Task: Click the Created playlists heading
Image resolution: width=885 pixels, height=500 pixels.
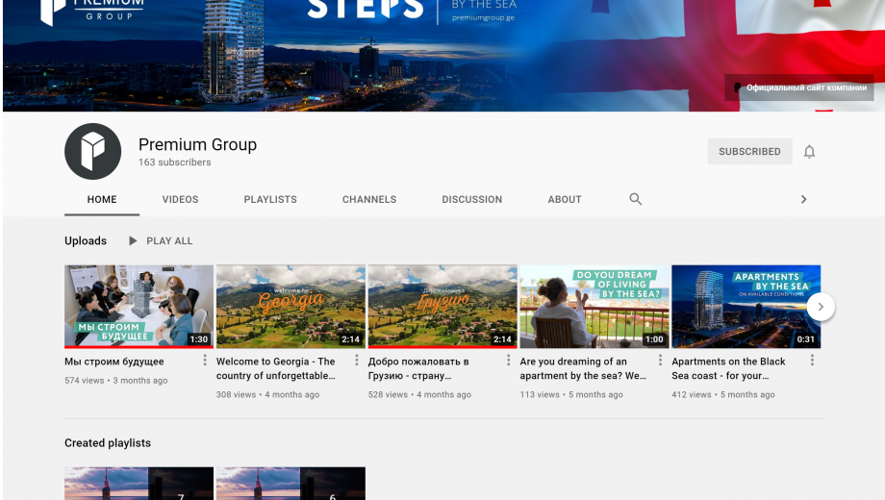Action: (x=108, y=443)
